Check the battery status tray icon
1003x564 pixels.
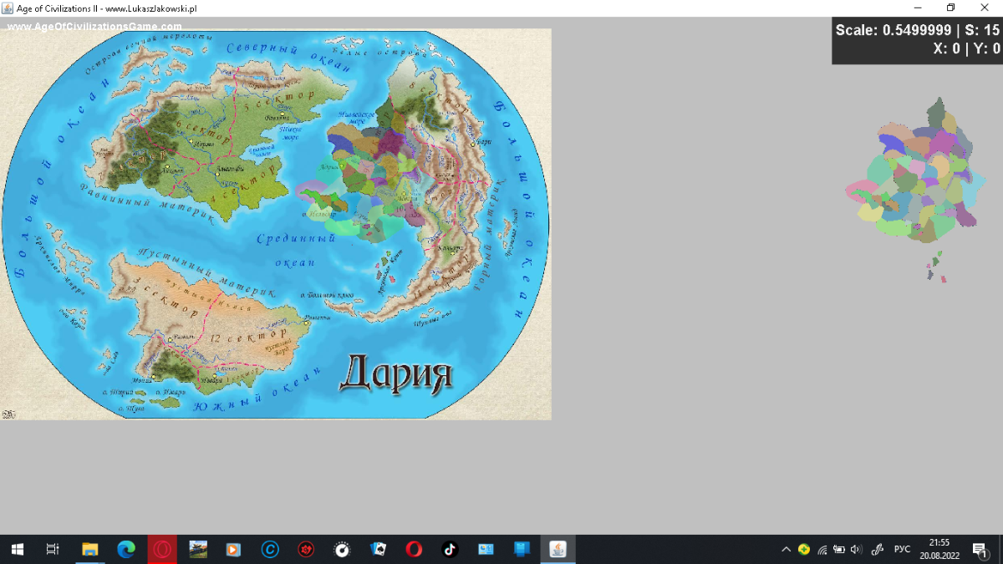pyautogui.click(x=839, y=549)
